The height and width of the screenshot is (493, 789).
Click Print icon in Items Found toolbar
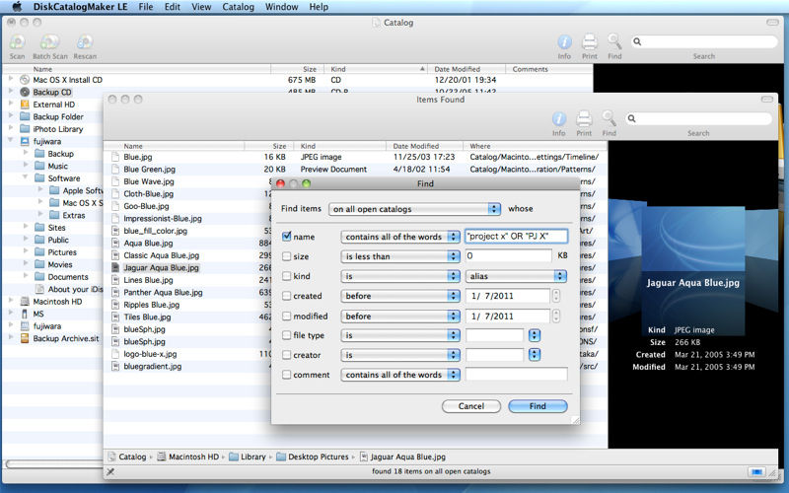584,118
